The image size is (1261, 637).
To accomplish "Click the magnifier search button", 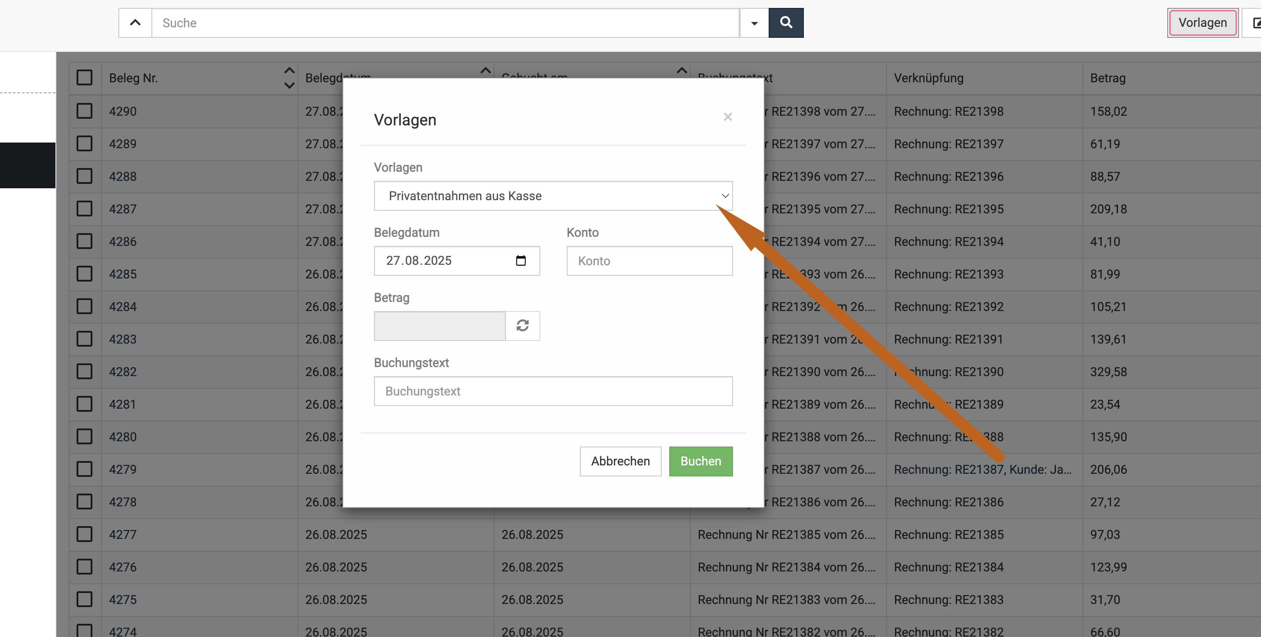I will (x=786, y=22).
